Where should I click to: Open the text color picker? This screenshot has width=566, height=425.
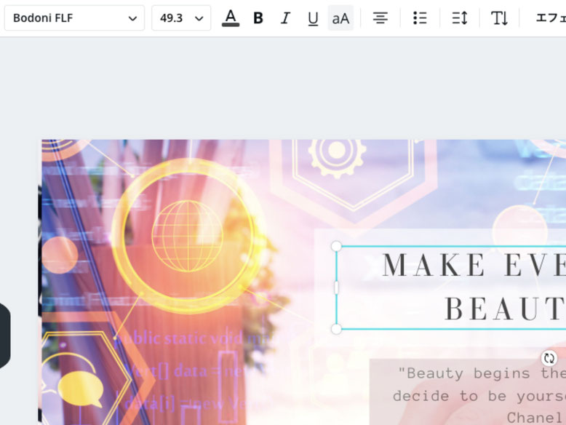pyautogui.click(x=231, y=17)
